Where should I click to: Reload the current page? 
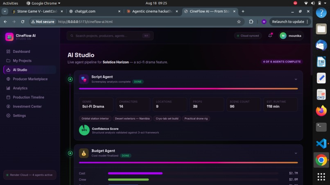point(23,22)
